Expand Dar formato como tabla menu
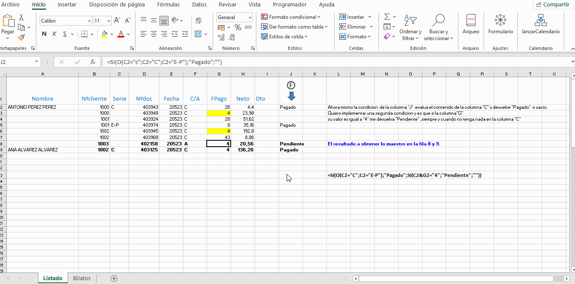575x284 pixels. pos(294,27)
